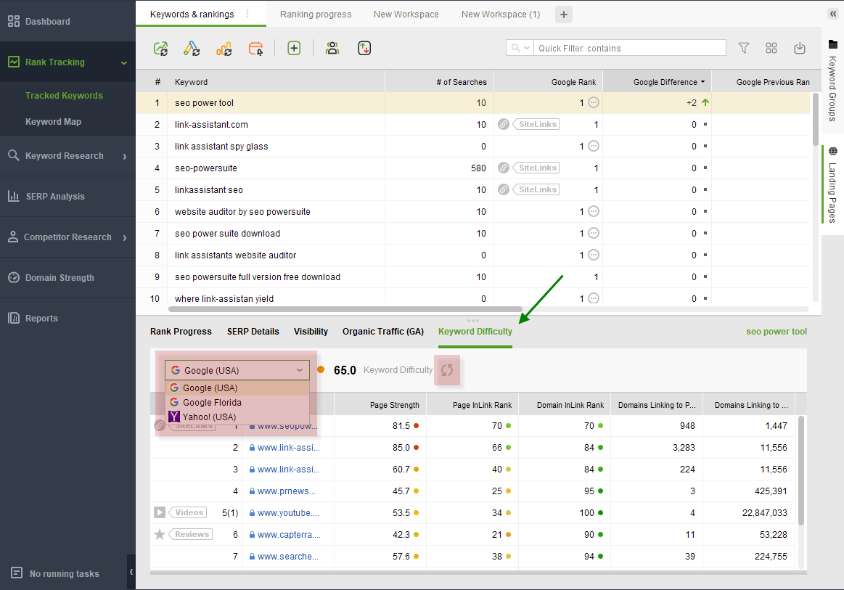Switch to the New Workspace (1) tab

(x=501, y=15)
